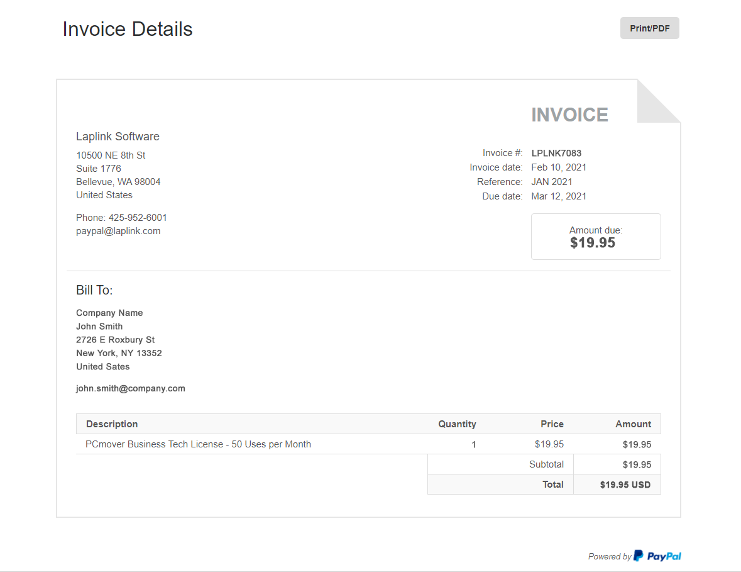Select the Total $19.95 USD cell
The height and width of the screenshot is (572, 741).
(x=617, y=485)
